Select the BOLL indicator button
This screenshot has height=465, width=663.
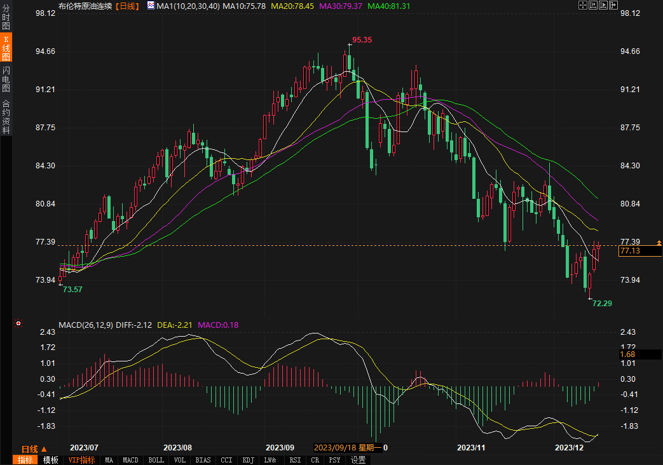point(156,460)
